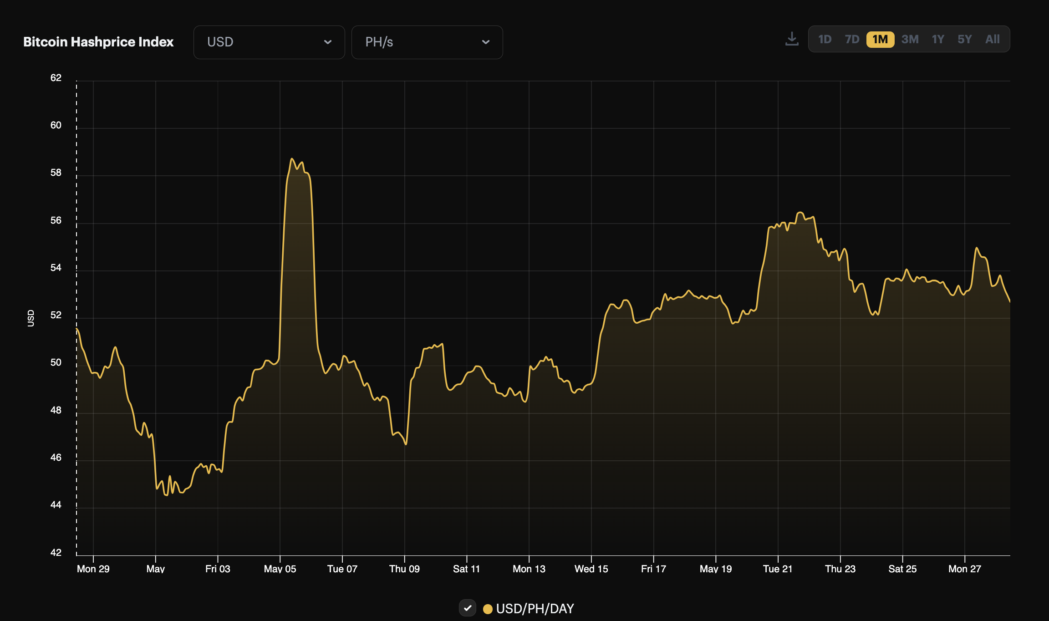The width and height of the screenshot is (1049, 621).
Task: Select the 1D time range
Action: coord(825,39)
